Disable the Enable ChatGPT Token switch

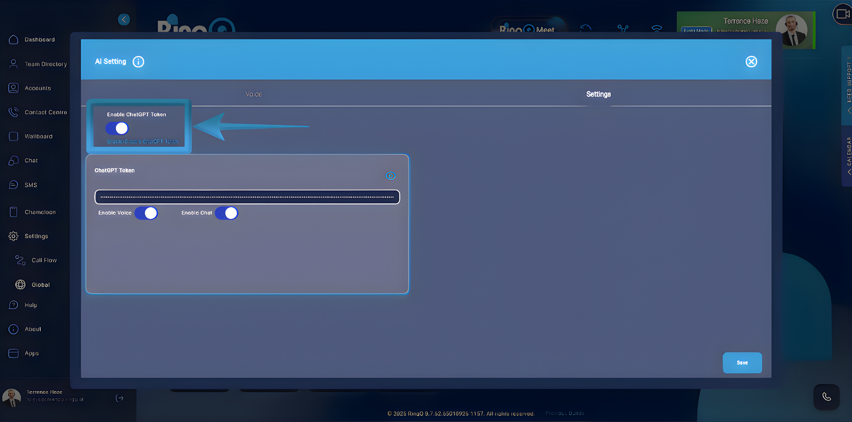pyautogui.click(x=116, y=128)
